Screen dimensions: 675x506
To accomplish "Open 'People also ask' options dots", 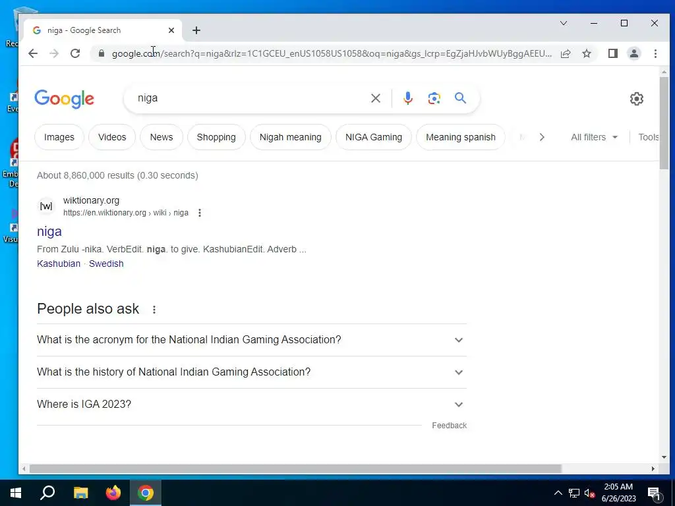I will (x=154, y=310).
